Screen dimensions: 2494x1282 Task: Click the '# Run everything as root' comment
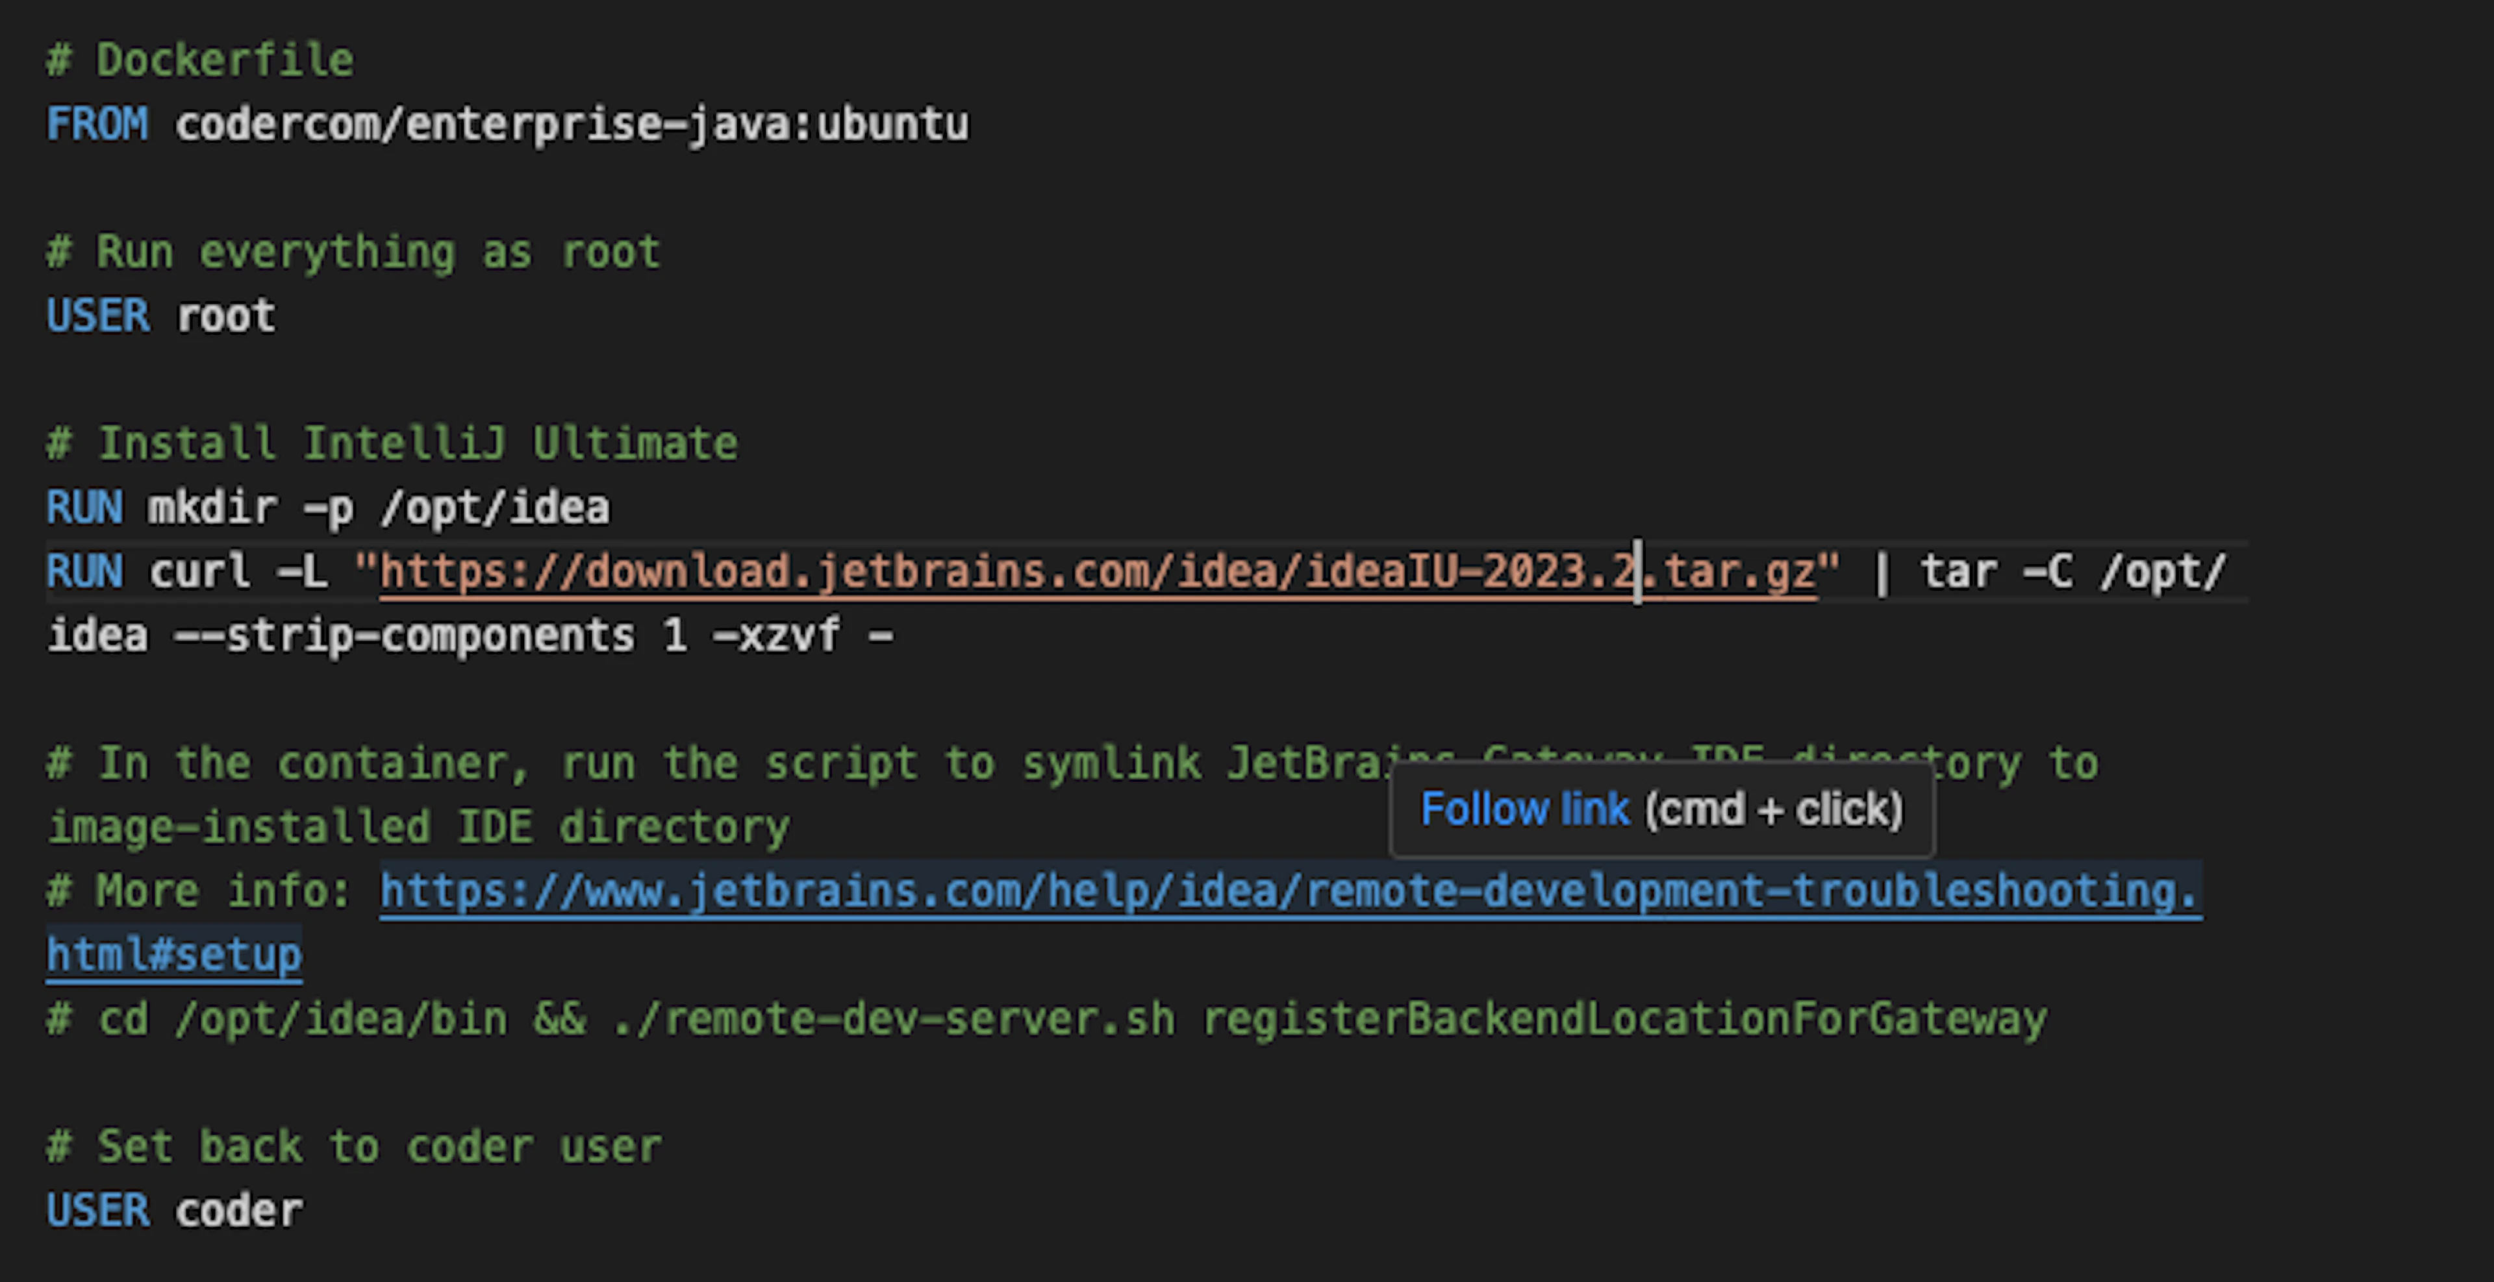coord(353,253)
